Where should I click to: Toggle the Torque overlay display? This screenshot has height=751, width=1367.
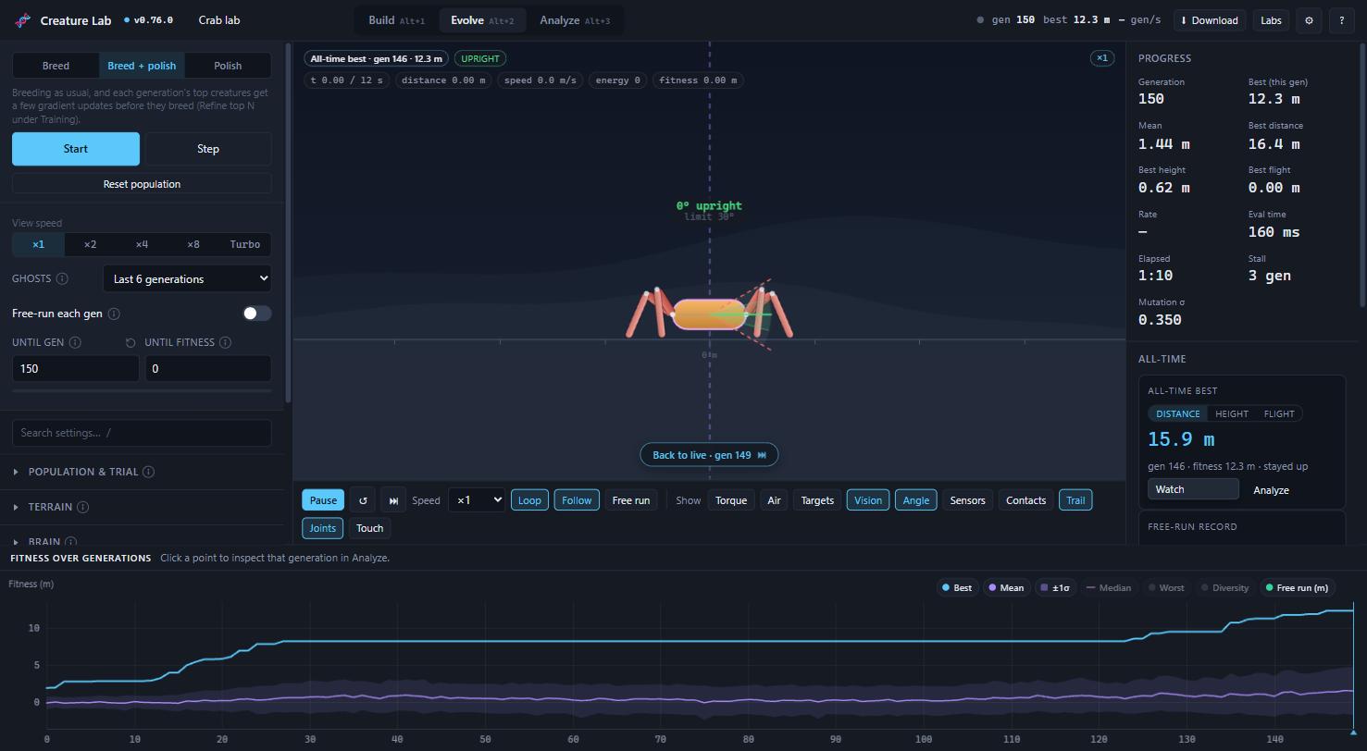coord(731,500)
